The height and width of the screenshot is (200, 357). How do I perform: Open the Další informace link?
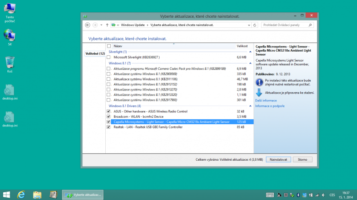tap(266, 100)
